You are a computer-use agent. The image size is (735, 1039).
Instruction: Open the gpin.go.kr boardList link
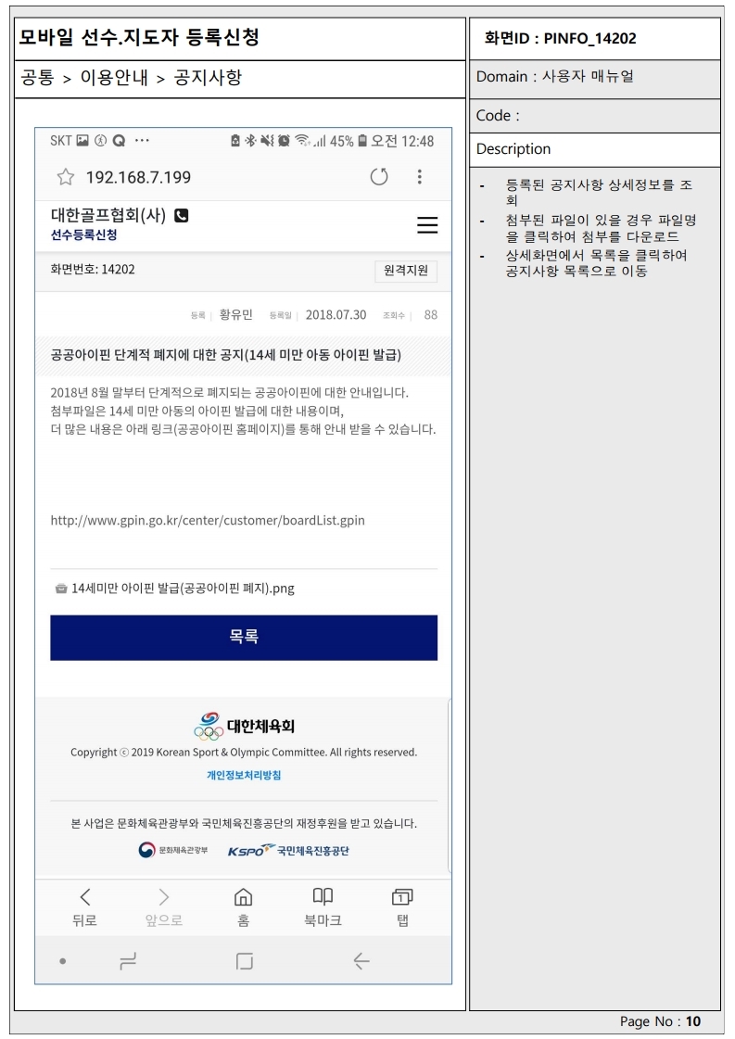point(208,520)
